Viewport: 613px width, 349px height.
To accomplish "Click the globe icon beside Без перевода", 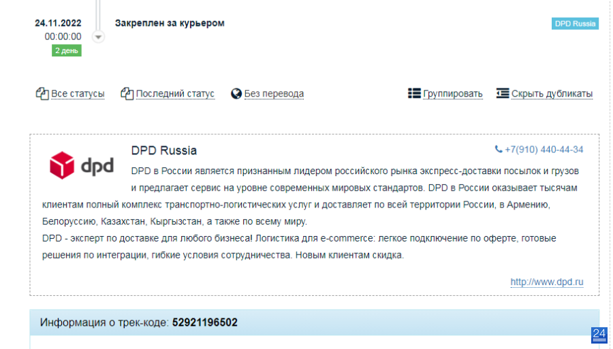I will point(236,94).
